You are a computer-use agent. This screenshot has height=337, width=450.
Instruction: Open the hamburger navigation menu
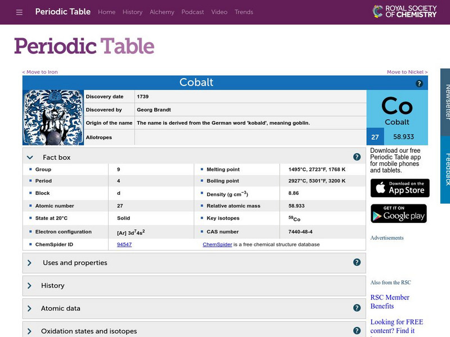coord(19,12)
